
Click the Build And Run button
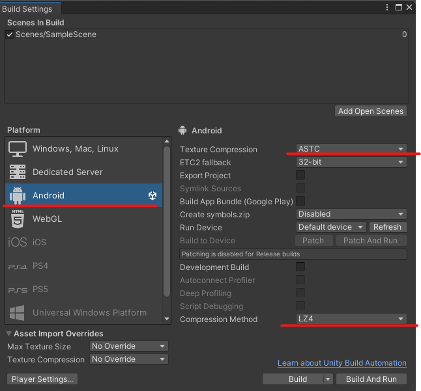(x=371, y=379)
